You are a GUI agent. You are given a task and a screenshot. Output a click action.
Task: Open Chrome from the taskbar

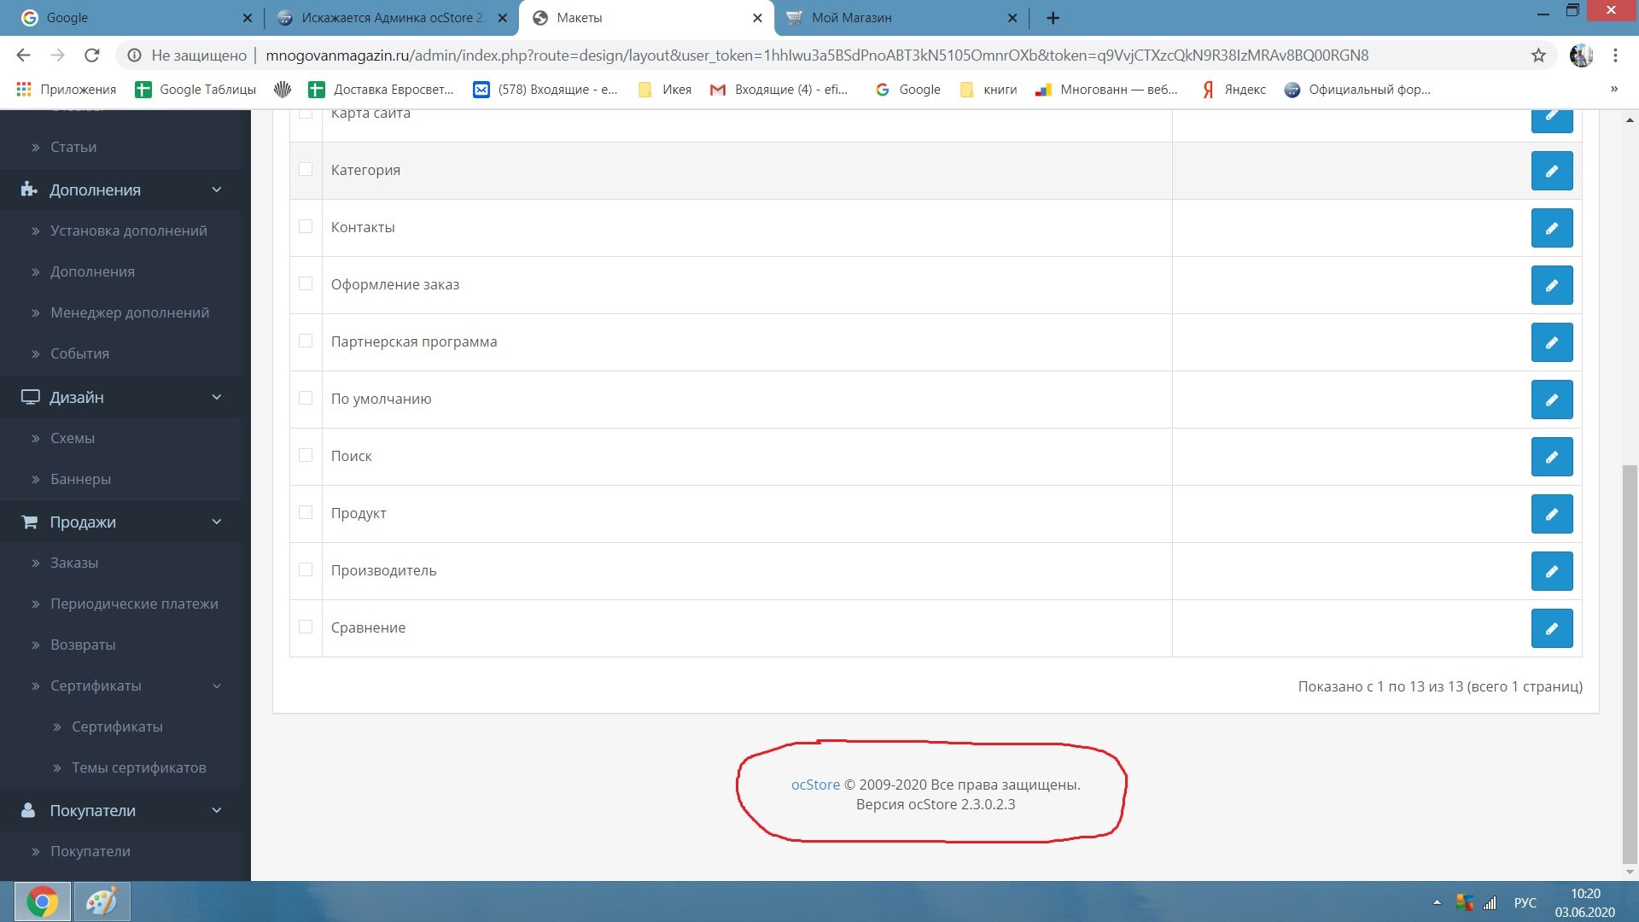coord(42,902)
